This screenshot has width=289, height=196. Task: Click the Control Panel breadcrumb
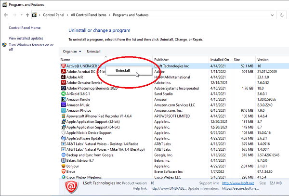tap(53, 15)
